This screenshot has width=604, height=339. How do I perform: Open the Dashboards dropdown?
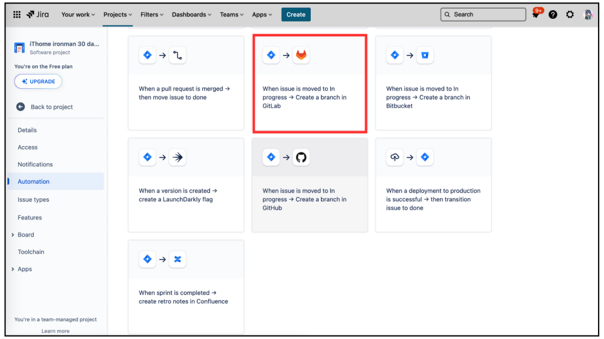pos(192,15)
